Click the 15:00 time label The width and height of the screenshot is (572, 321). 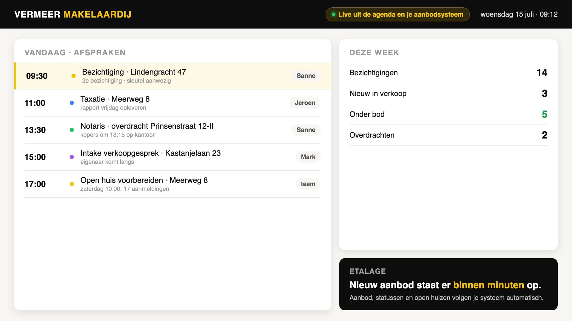coord(35,157)
